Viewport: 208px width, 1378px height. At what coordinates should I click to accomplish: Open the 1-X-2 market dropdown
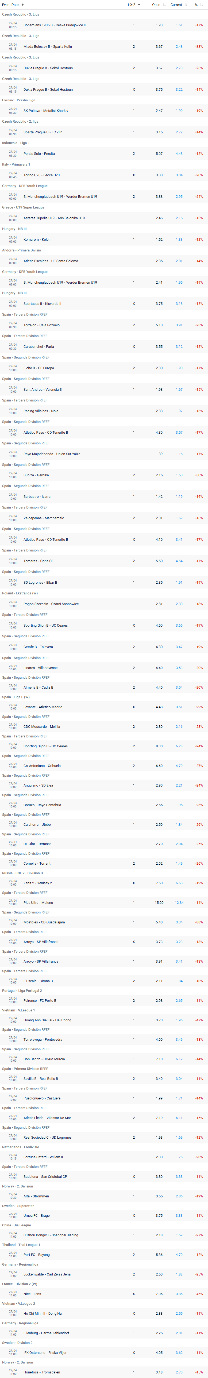(133, 5)
